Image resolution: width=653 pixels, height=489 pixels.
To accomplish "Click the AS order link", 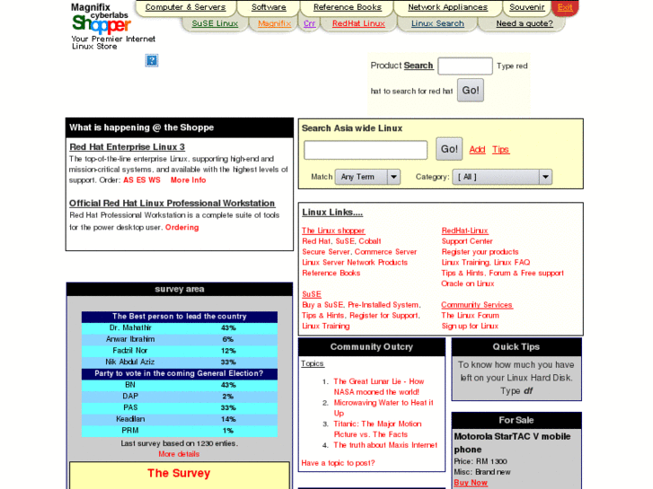I will 128,180.
